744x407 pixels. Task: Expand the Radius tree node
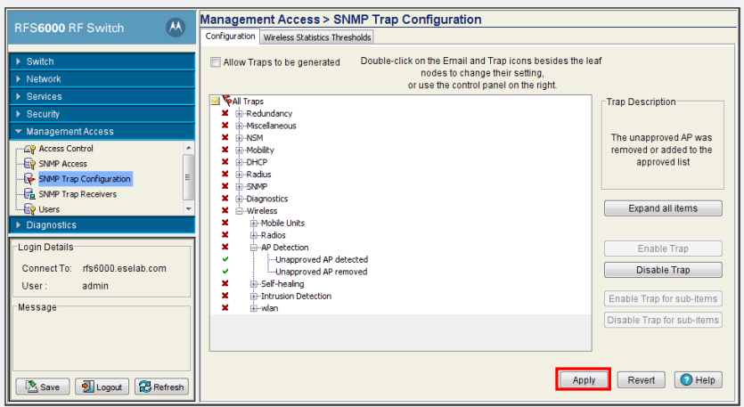pyautogui.click(x=240, y=175)
